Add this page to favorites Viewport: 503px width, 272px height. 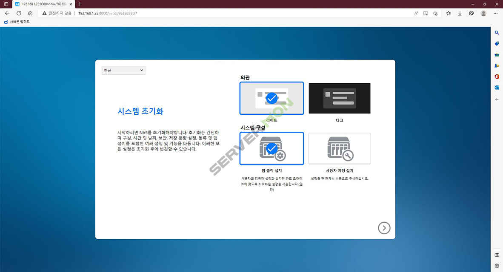tap(435, 13)
